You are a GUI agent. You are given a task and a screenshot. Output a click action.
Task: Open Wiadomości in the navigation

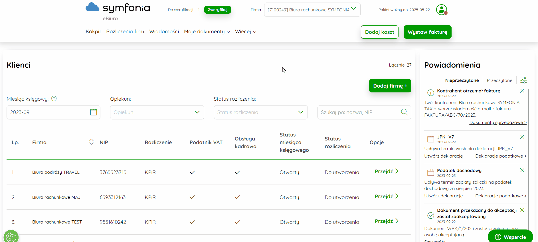[164, 32]
